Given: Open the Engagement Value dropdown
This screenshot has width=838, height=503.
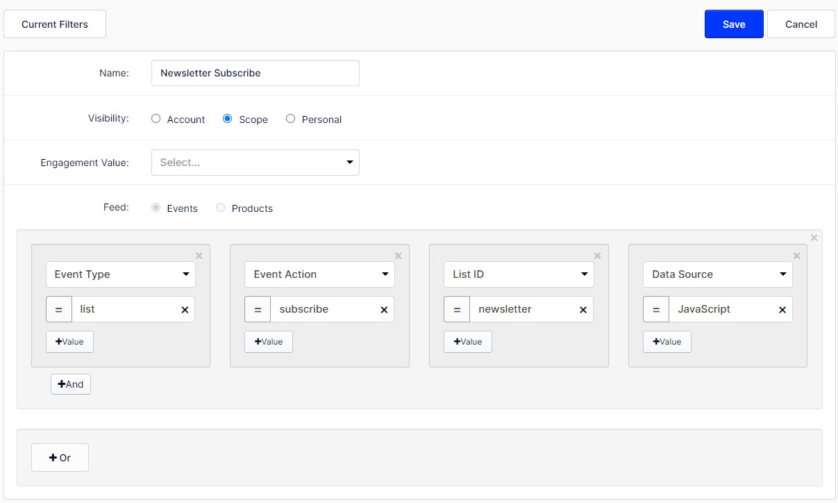Looking at the screenshot, I should click(255, 163).
